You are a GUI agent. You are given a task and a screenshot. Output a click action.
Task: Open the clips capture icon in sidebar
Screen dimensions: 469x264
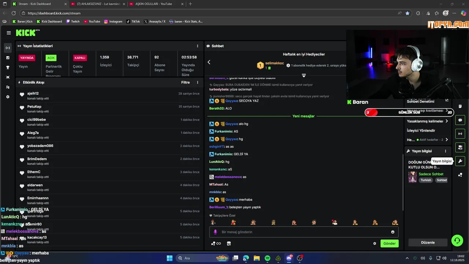(x=8, y=77)
